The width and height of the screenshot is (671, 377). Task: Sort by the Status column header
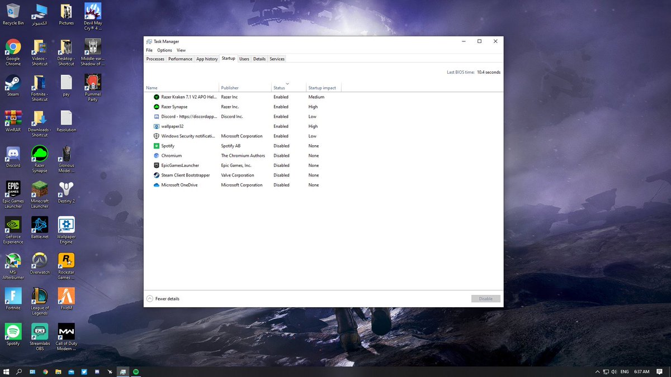coord(287,88)
